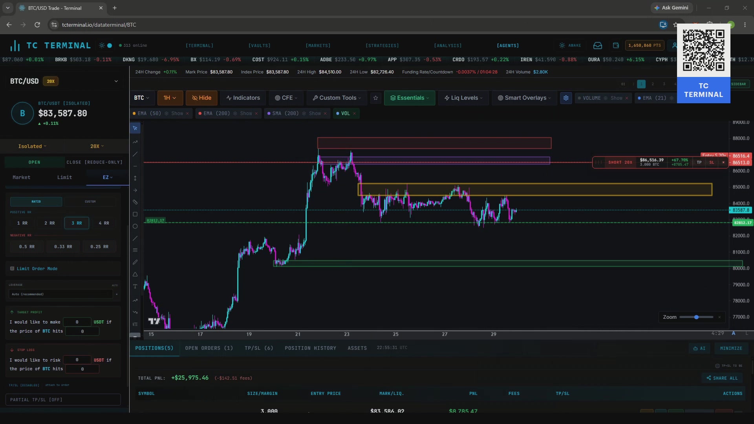
Task: Open the wallet icon in header
Action: 616,46
